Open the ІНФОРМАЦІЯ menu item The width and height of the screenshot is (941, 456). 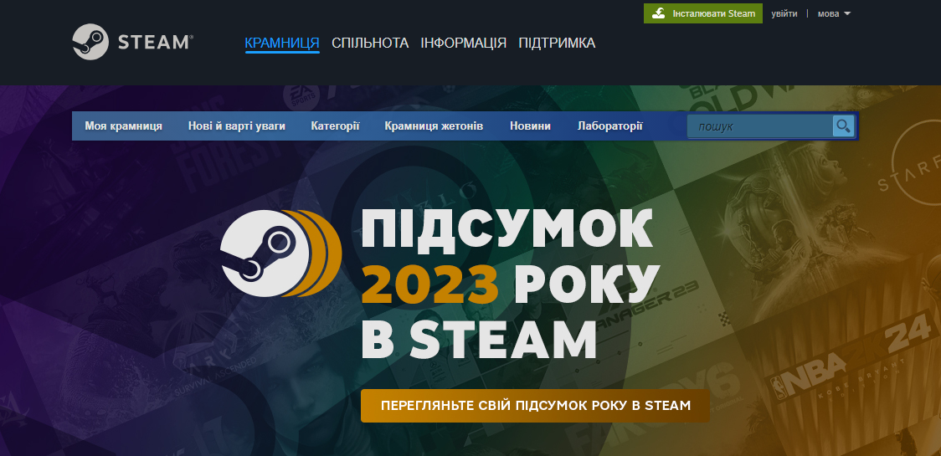pyautogui.click(x=463, y=43)
